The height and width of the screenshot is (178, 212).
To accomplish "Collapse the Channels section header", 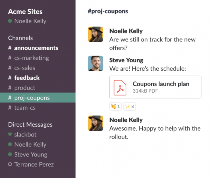I will tap(20, 38).
